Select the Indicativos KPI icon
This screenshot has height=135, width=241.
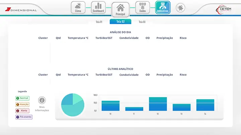click(163, 7)
